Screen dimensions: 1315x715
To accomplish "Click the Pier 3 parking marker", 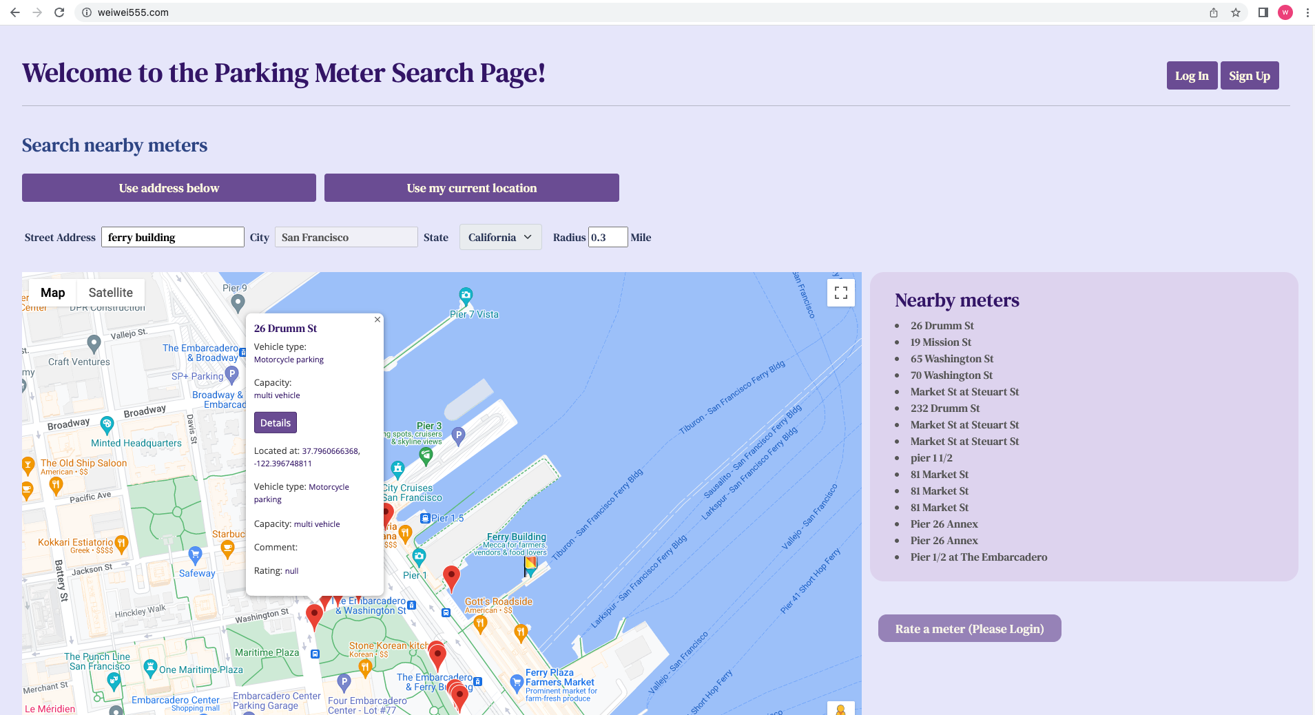I will click(458, 435).
